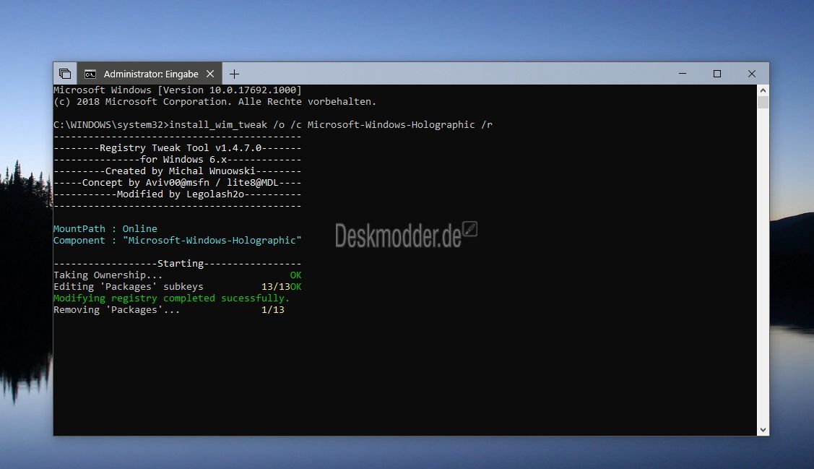Click the scrollbar up arrow

(x=763, y=90)
